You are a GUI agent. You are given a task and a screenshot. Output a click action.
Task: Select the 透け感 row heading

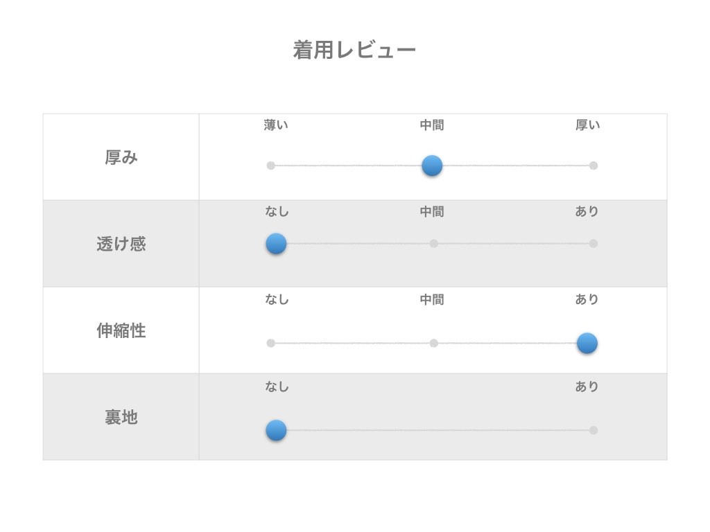121,244
